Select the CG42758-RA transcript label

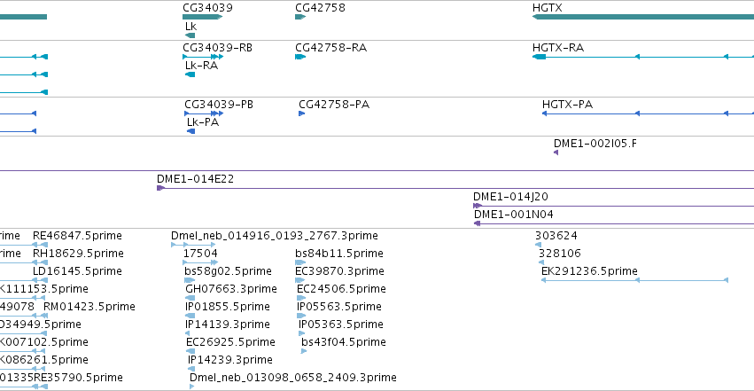(x=330, y=48)
